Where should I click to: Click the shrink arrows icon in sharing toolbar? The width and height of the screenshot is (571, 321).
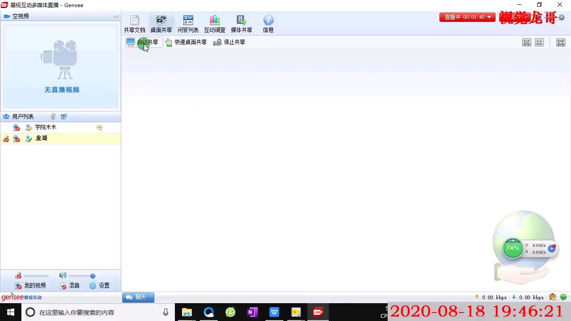pos(539,42)
